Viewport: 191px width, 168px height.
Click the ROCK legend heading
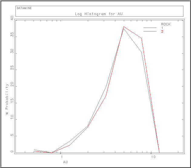166,24
